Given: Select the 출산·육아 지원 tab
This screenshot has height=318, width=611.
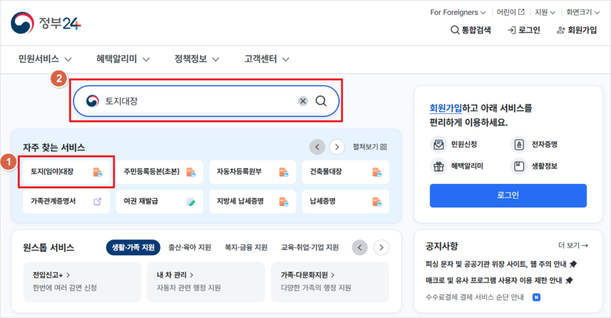Looking at the screenshot, I should tap(190, 248).
